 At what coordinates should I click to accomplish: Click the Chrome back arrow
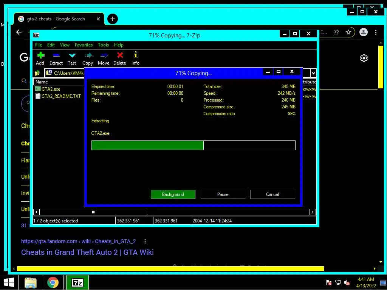(x=19, y=32)
